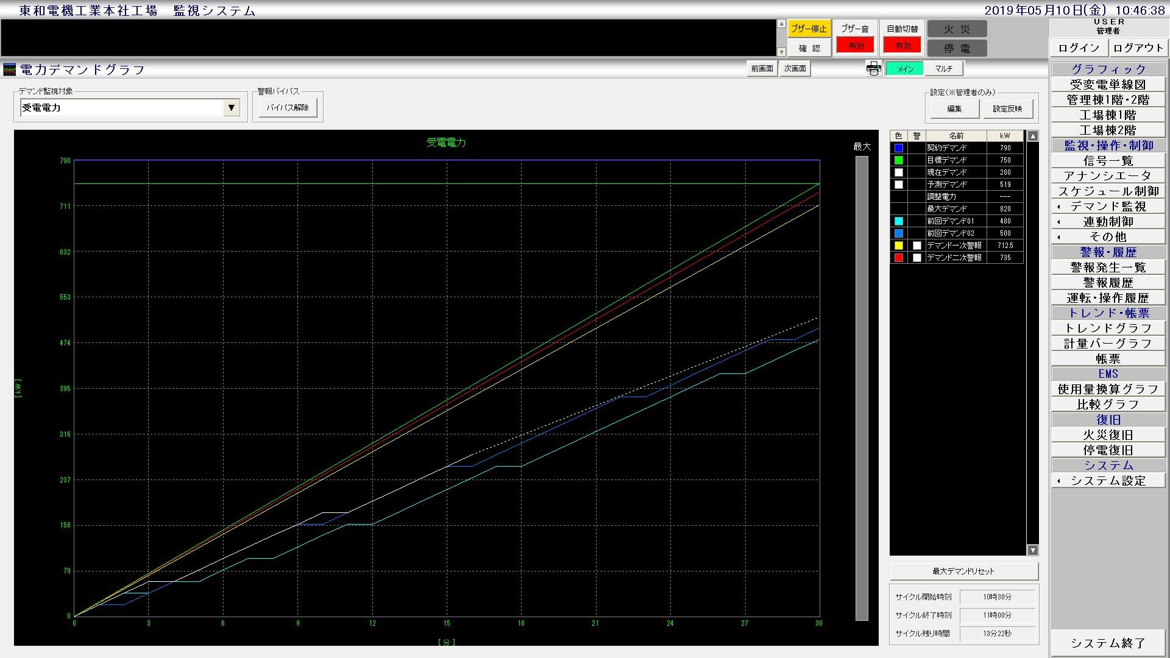Click サイクル残り時間 value field
Viewport: 1170px width, 658px height.
tap(998, 634)
